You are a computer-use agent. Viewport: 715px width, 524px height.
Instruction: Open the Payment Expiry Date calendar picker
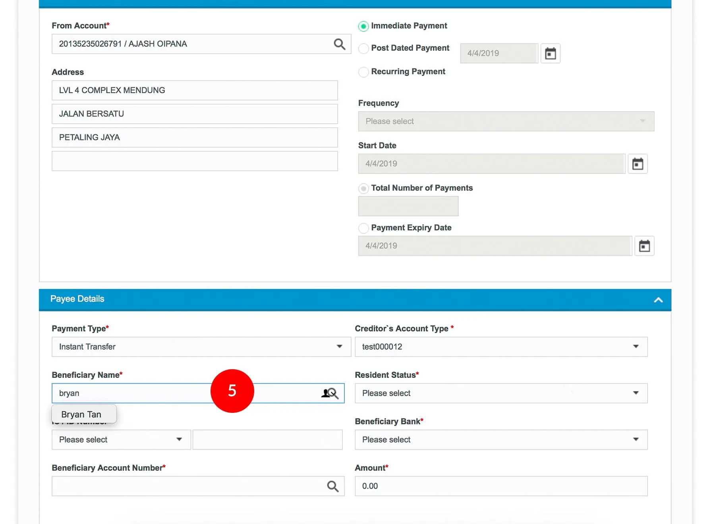[644, 246]
